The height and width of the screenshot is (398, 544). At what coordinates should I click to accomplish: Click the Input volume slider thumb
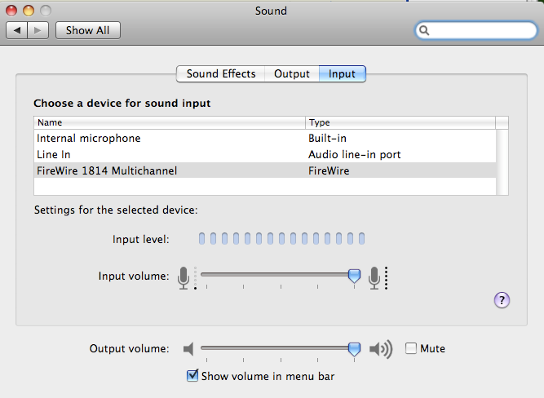point(354,276)
